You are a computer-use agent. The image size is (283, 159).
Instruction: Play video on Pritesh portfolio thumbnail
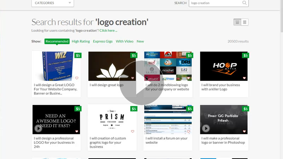point(206,128)
